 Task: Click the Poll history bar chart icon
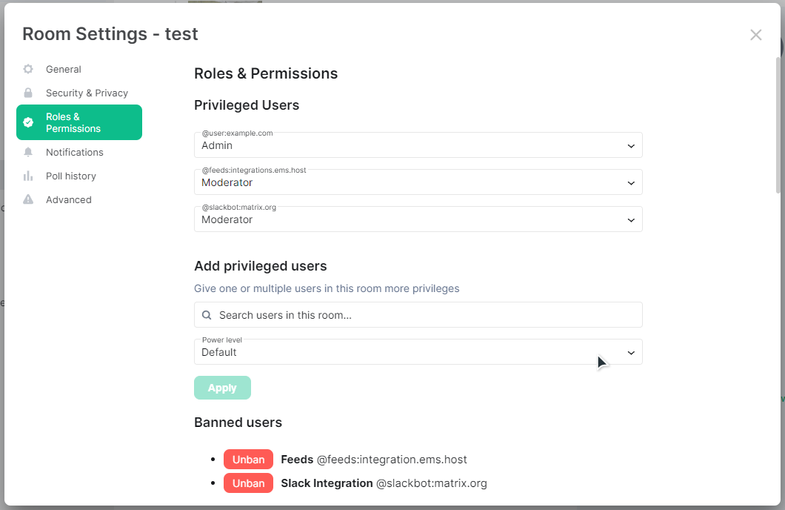point(28,176)
